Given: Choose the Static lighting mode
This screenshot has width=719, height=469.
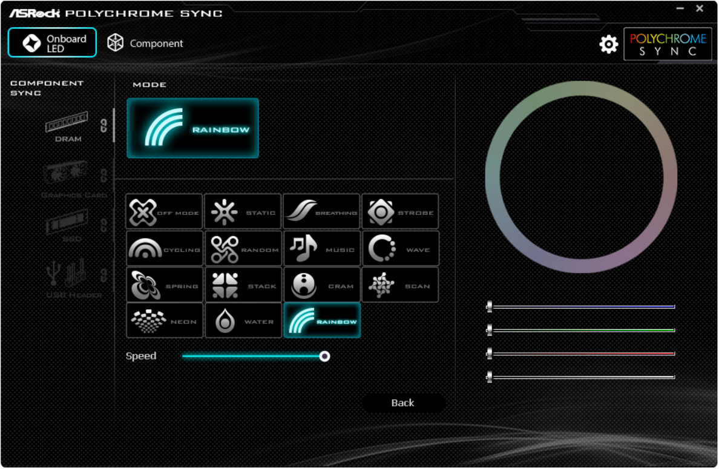Looking at the screenshot, I should 243,211.
